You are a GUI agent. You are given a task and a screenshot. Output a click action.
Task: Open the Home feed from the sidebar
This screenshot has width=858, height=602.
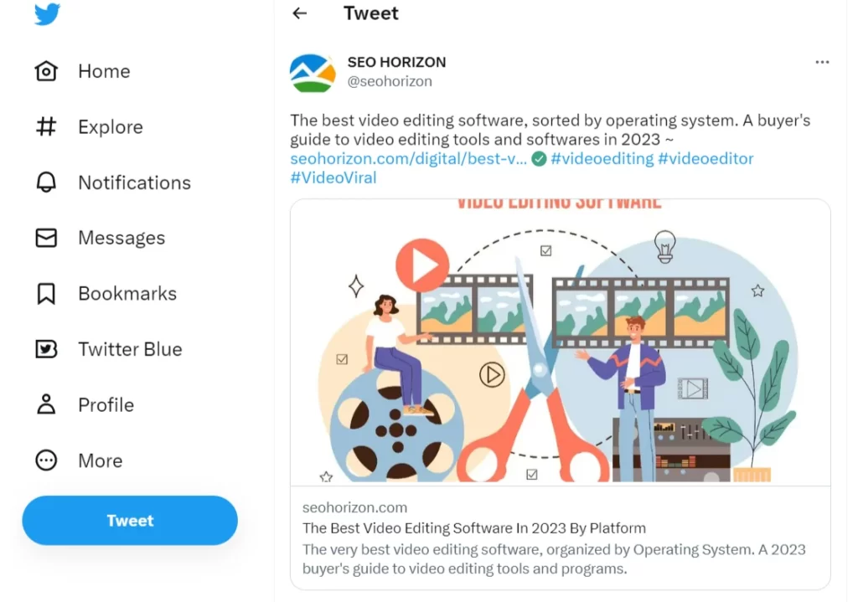point(104,71)
